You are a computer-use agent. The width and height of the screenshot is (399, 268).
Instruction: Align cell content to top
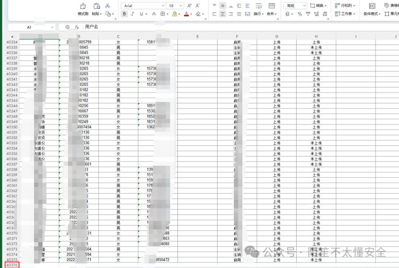[x=214, y=6]
